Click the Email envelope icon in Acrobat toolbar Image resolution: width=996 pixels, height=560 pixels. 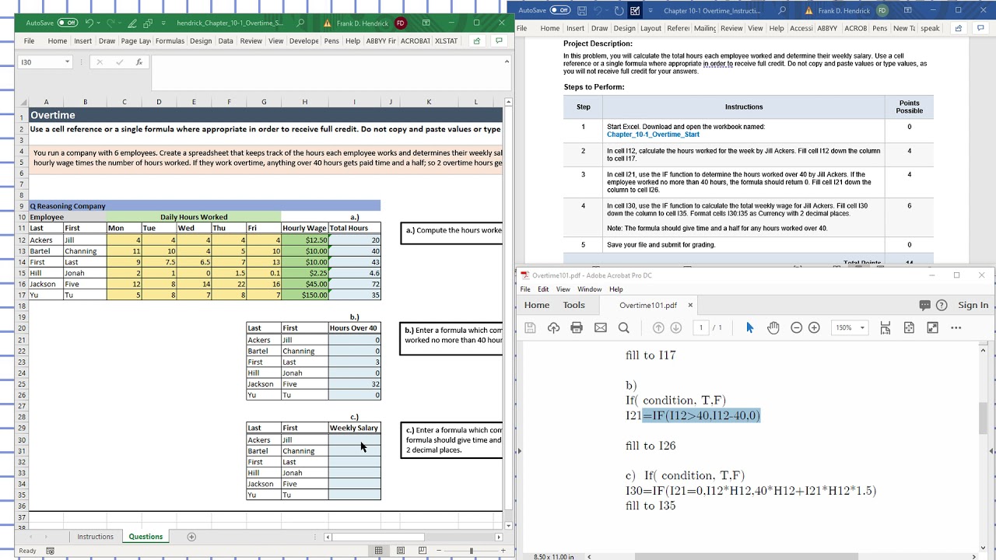[x=600, y=328]
